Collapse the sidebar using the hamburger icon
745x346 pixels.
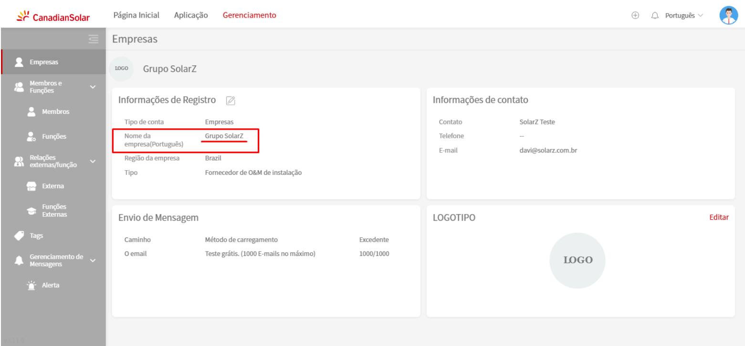93,40
